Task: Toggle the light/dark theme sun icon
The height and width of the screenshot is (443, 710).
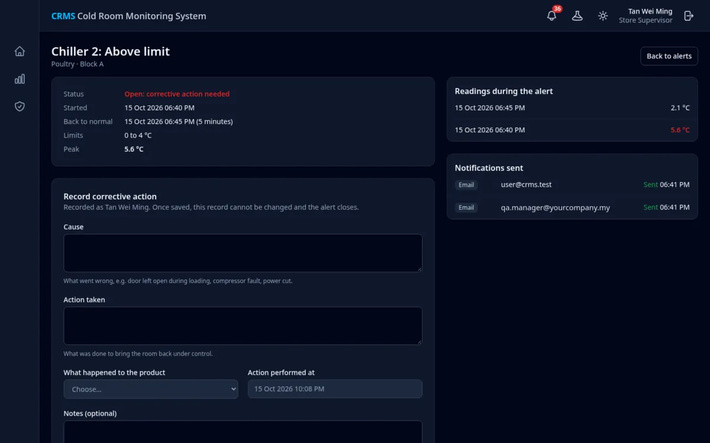Action: click(603, 16)
